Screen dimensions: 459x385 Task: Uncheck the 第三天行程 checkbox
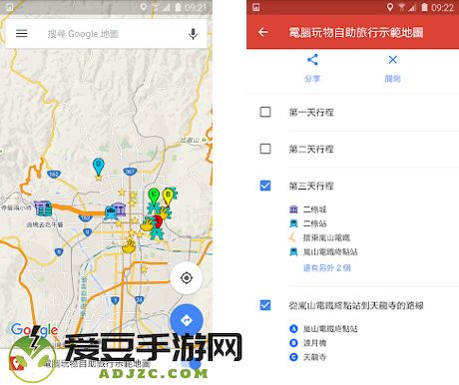[265, 186]
